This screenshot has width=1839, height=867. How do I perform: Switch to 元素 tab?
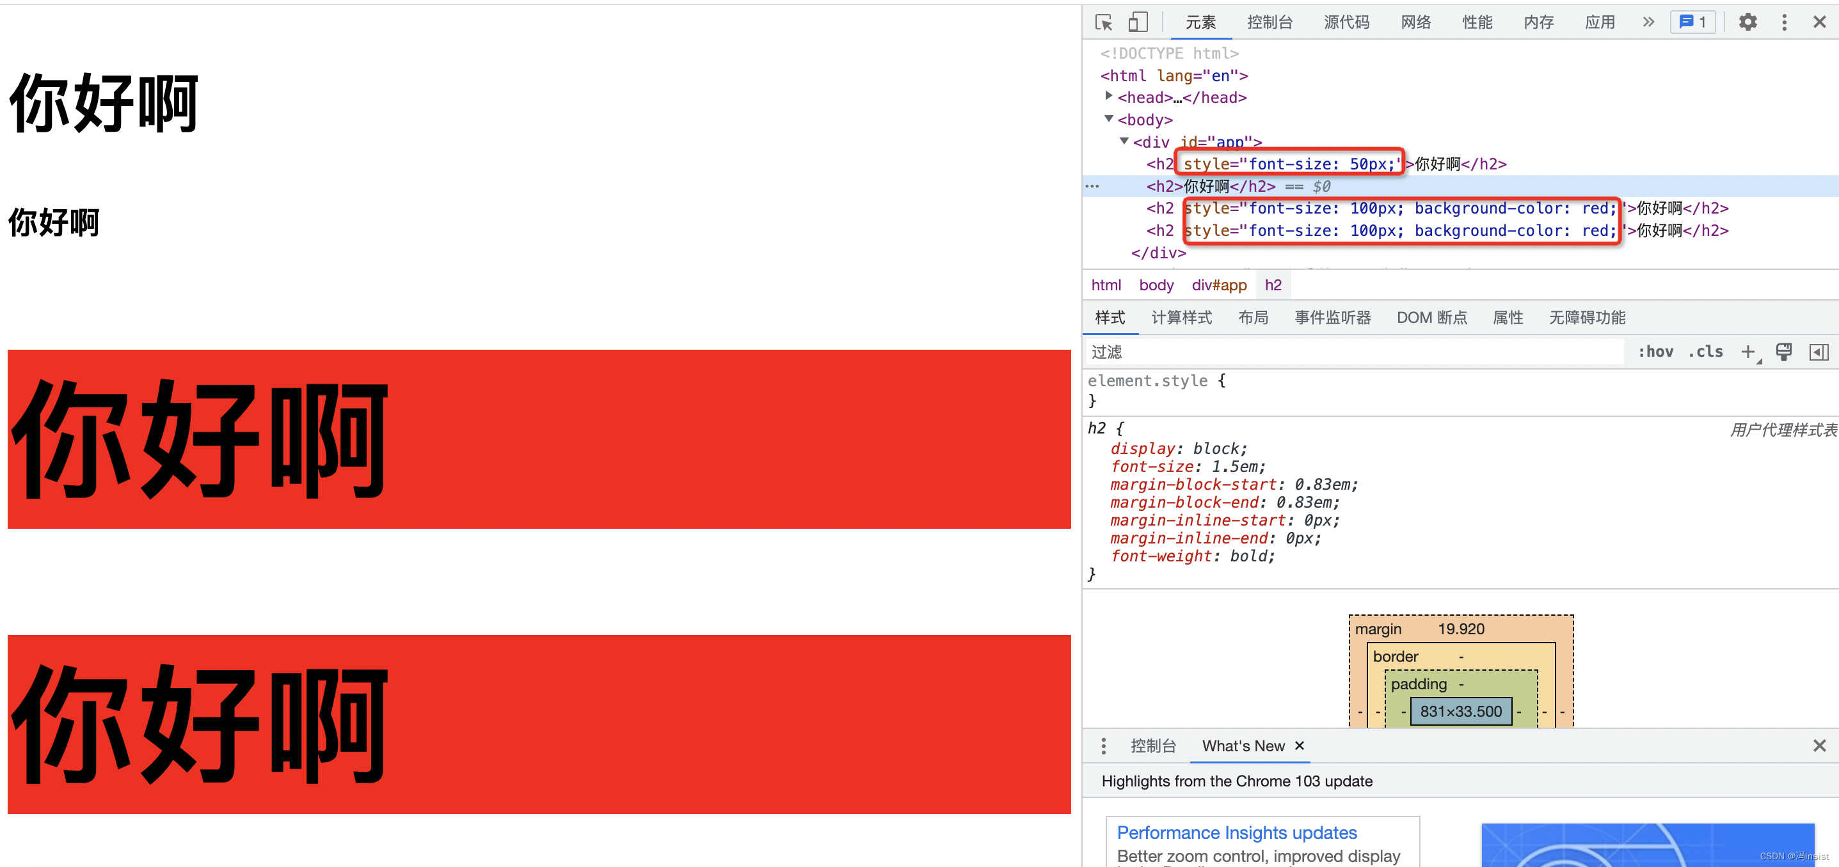(x=1200, y=22)
